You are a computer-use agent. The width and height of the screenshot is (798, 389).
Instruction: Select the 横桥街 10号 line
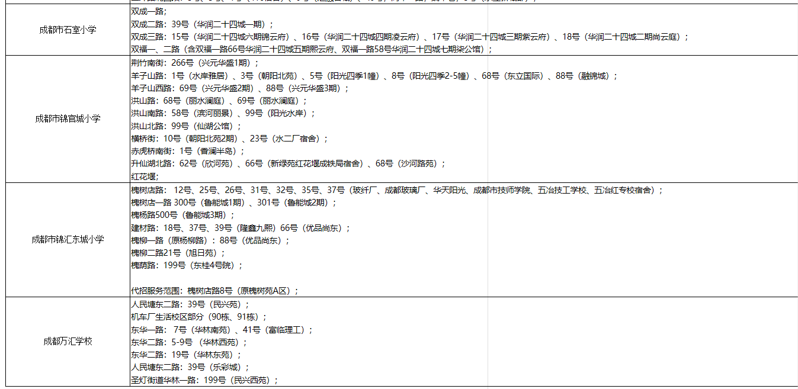click(x=229, y=138)
